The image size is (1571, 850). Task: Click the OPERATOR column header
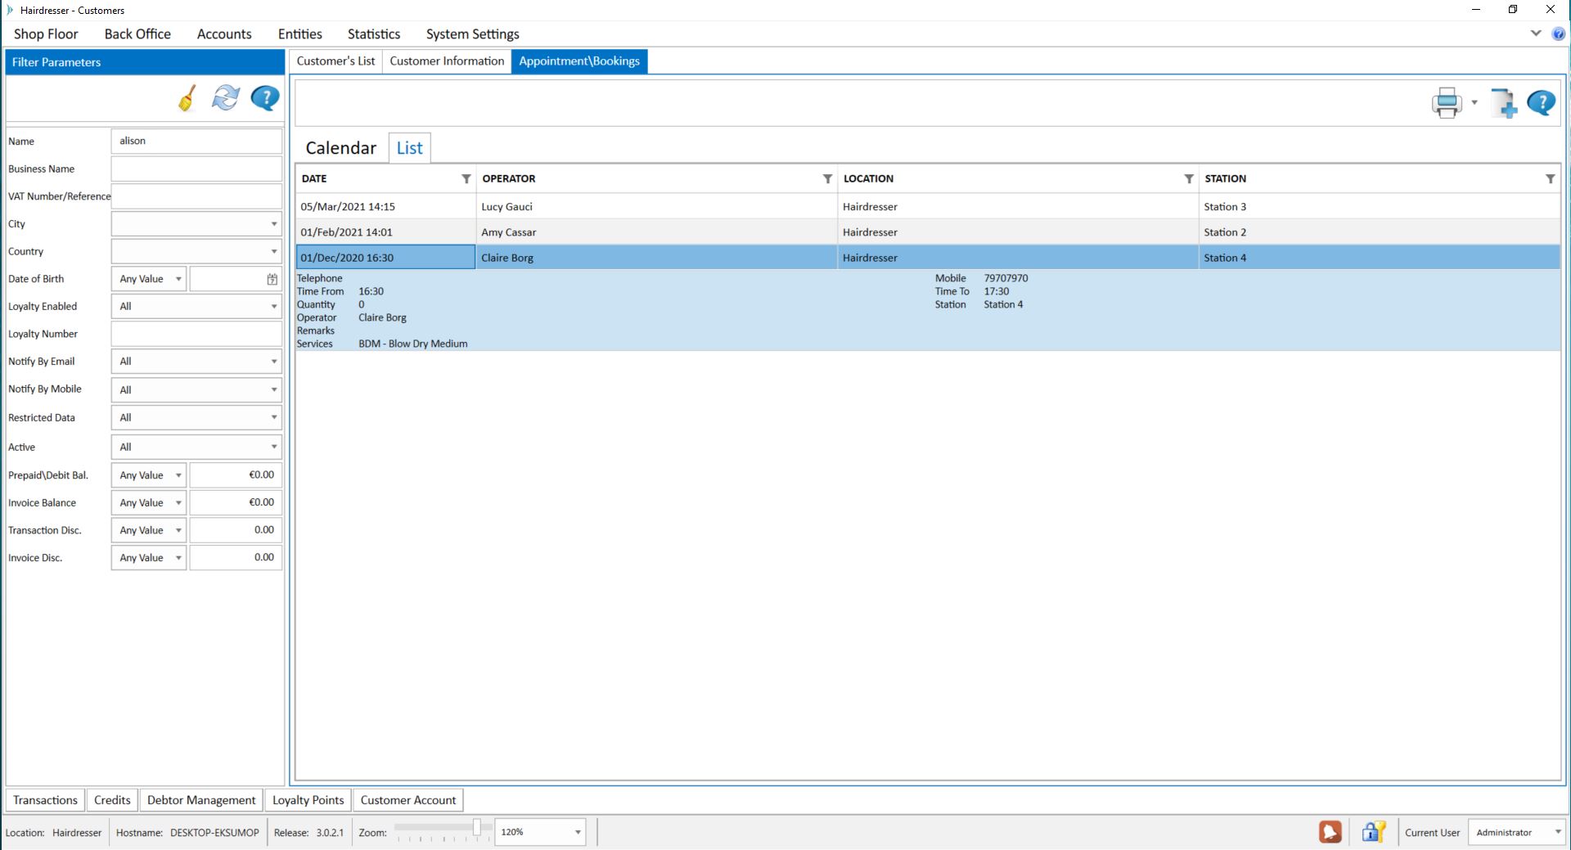click(656, 178)
